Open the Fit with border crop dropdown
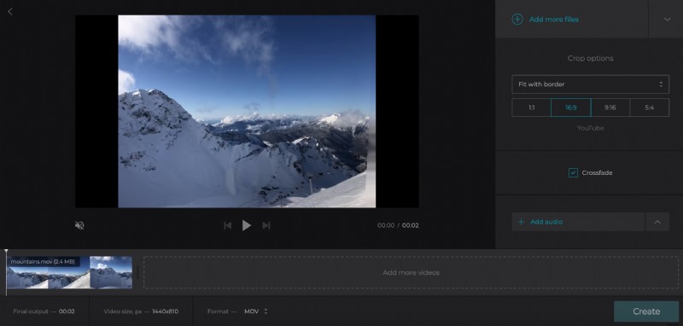Viewport: 683px width, 326px height. tap(590, 84)
